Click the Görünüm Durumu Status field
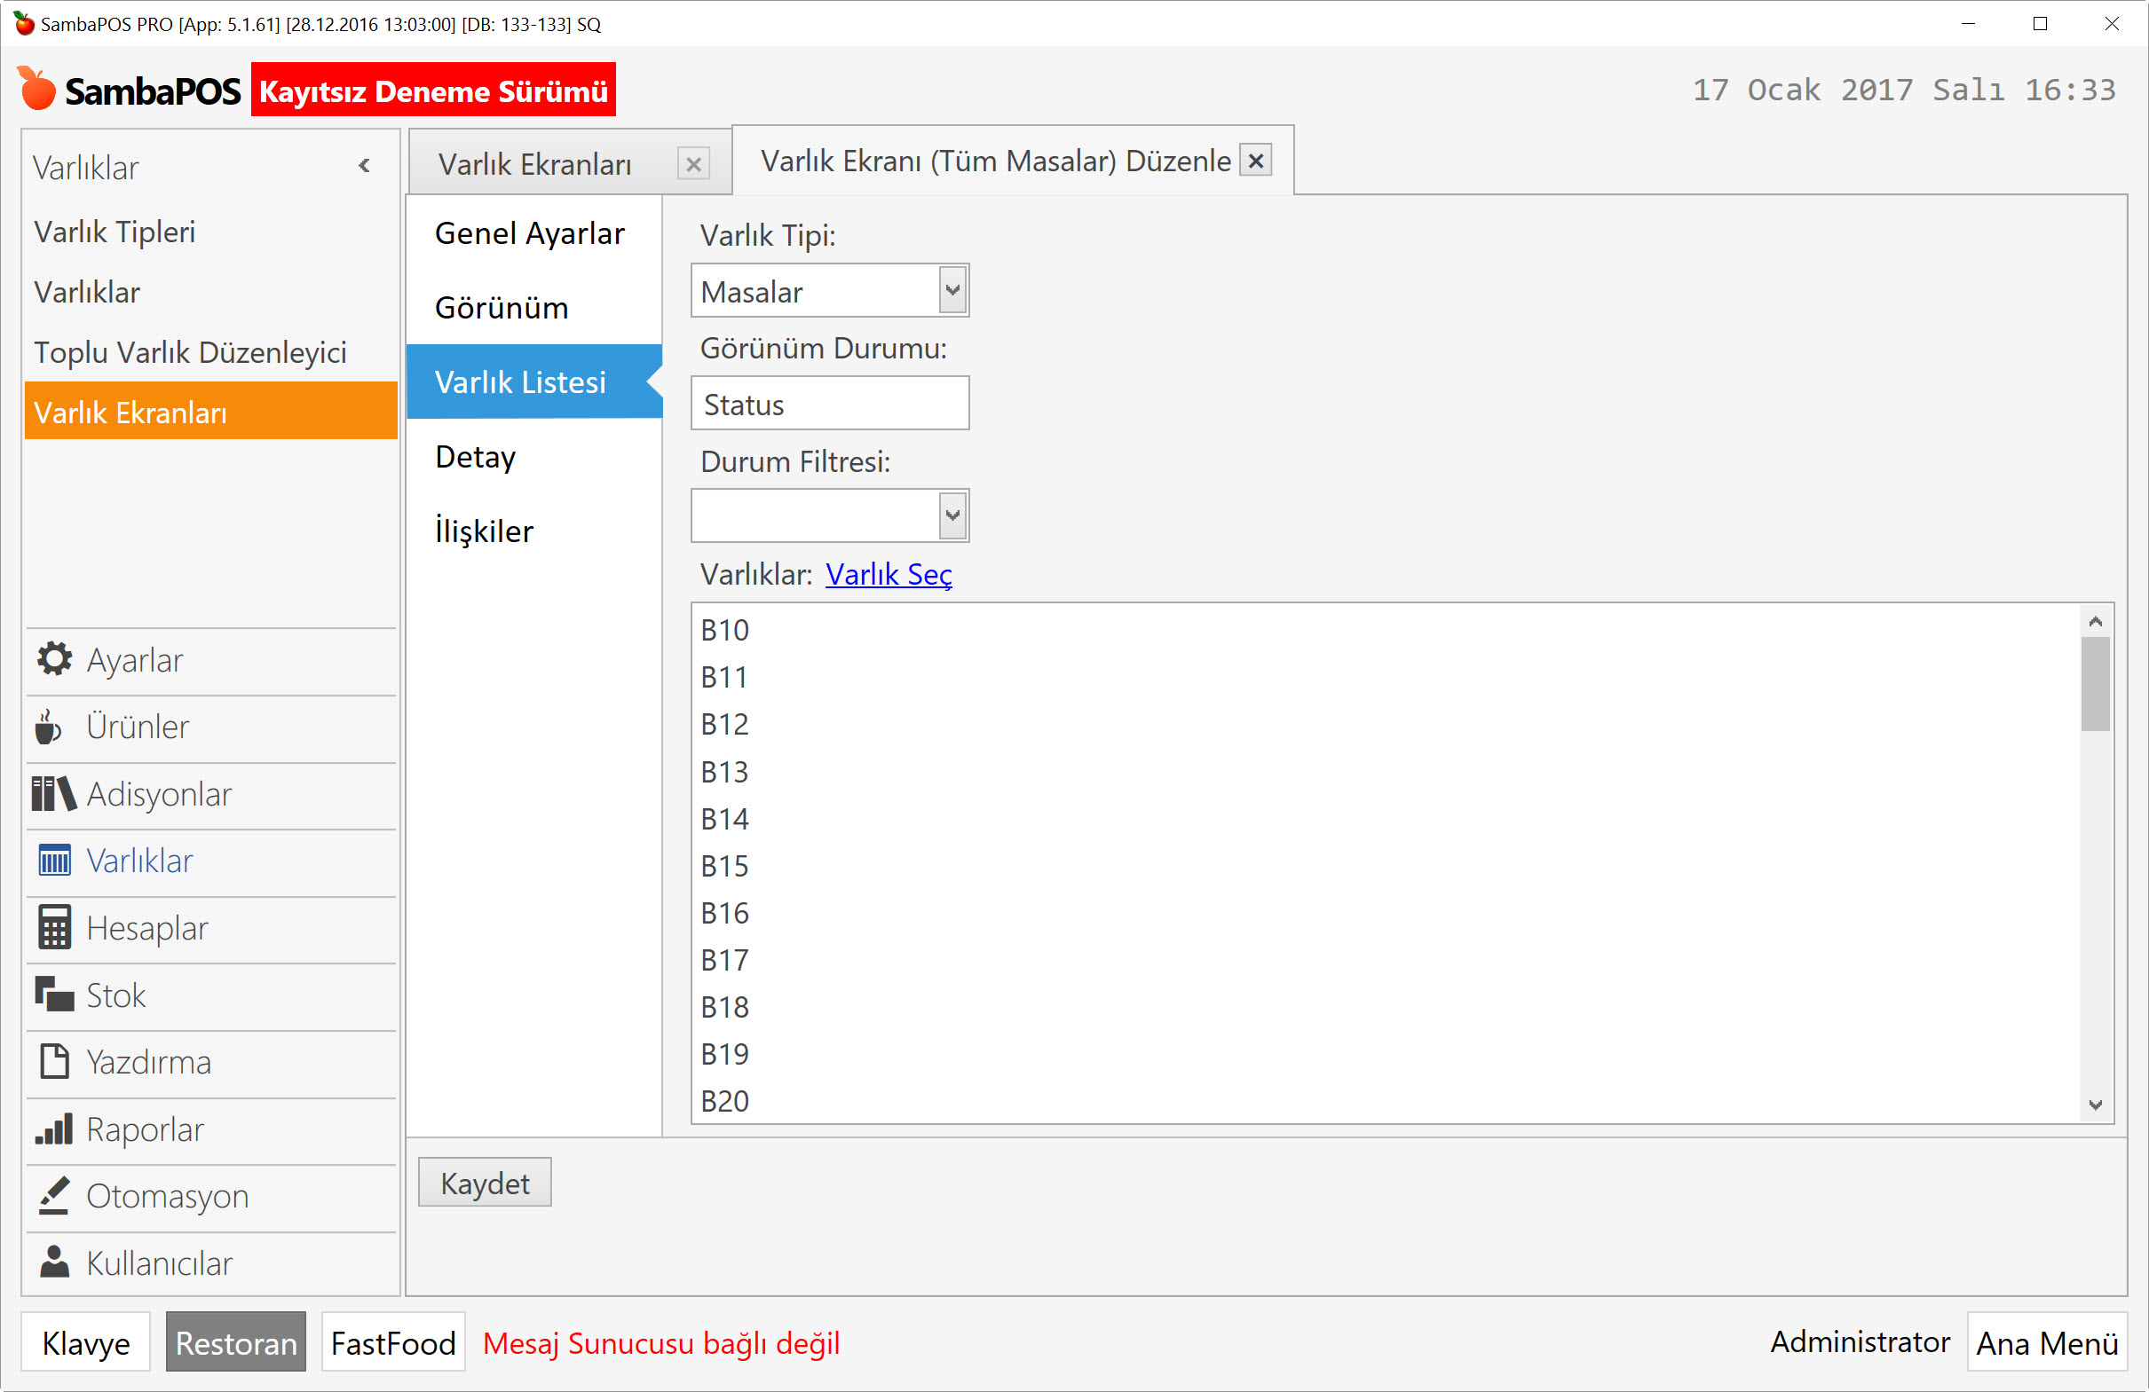This screenshot has height=1392, width=2149. click(829, 405)
